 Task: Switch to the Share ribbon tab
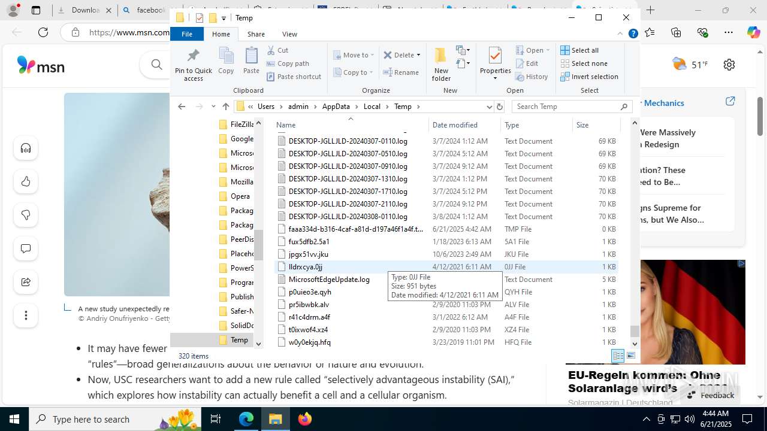[x=256, y=34]
